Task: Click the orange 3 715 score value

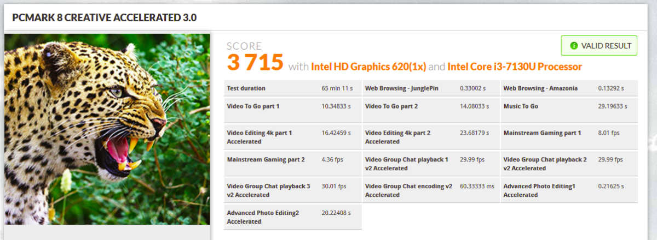Action: click(255, 63)
